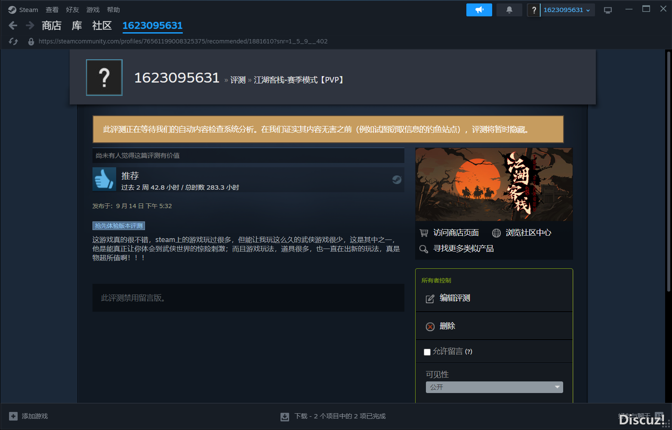Open the 好友 menu

72,10
